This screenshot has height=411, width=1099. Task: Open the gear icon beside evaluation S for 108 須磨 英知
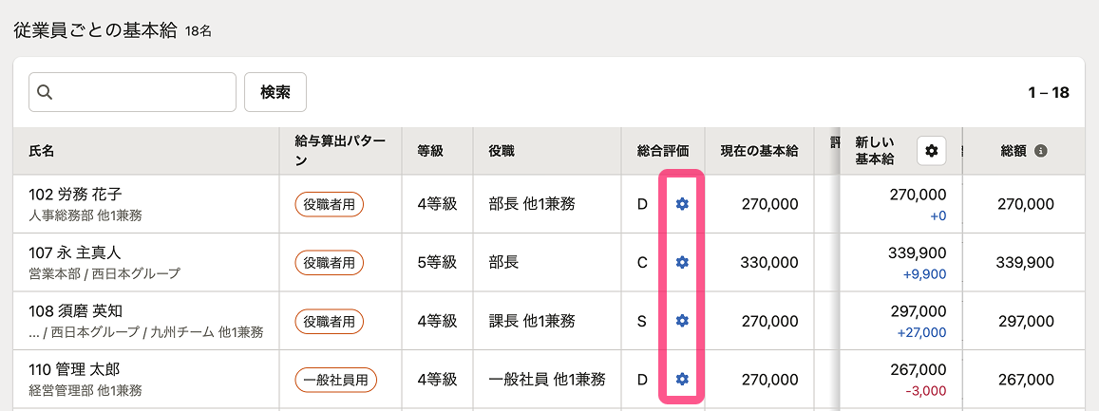(682, 321)
